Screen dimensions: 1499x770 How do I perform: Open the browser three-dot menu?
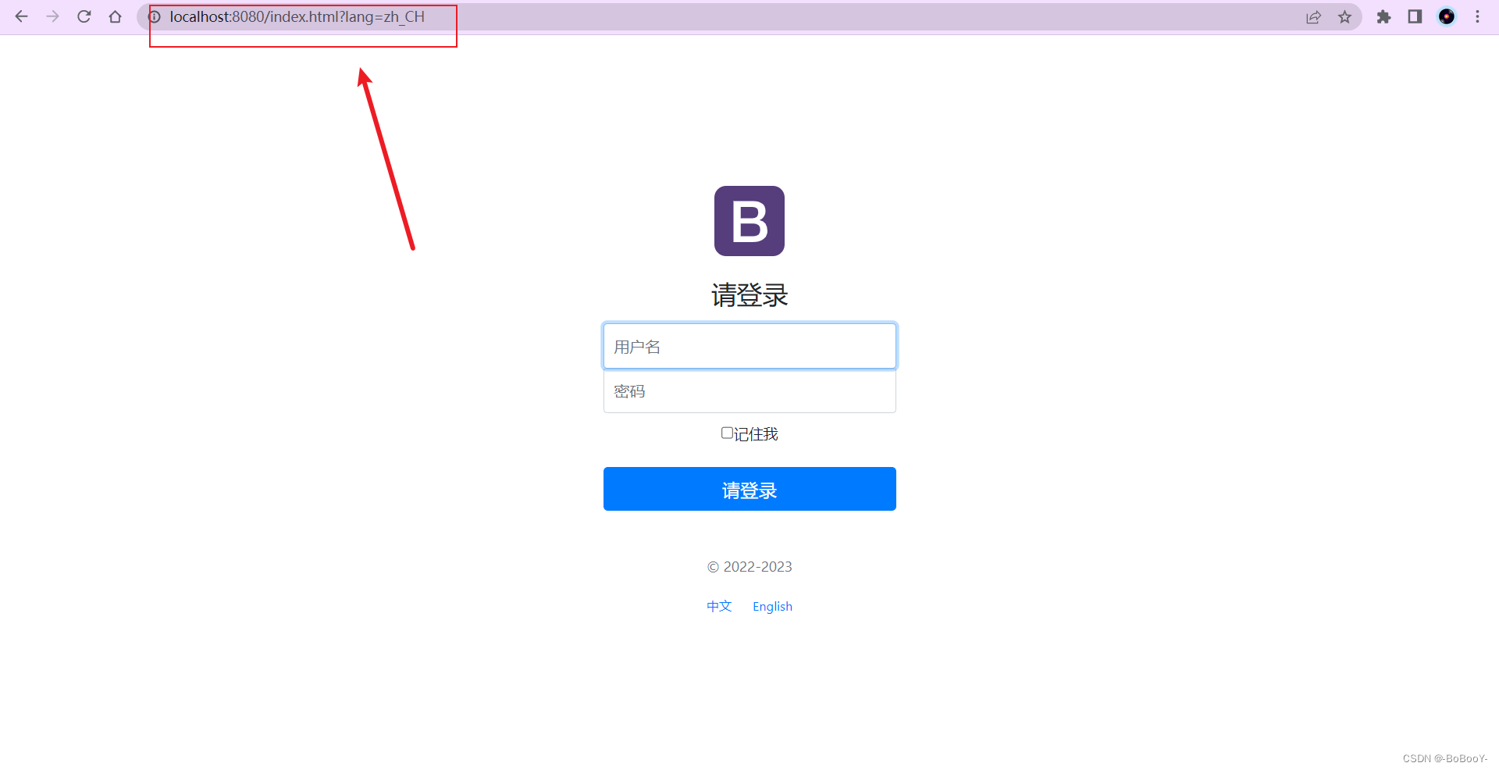coord(1477,16)
